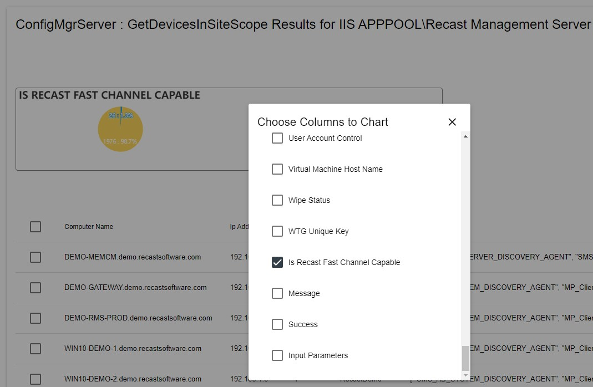The image size is (593, 387).
Task: Select the DEMO-GATEWAY row checkbox
Action: (36, 288)
